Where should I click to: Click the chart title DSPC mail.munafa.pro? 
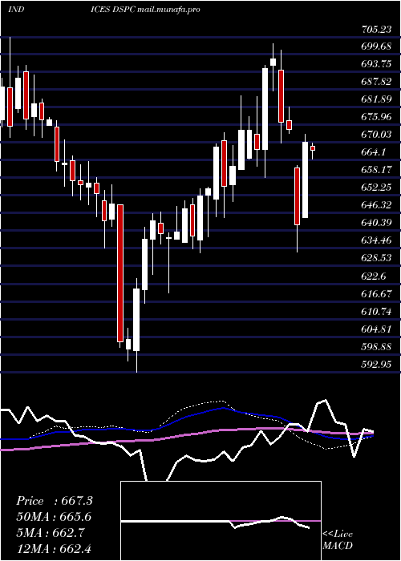[156, 10]
